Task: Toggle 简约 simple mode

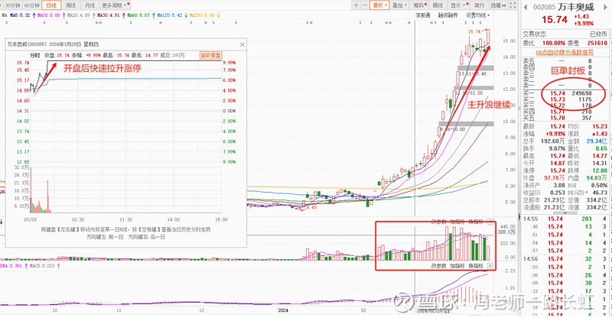Action: (x=479, y=5)
